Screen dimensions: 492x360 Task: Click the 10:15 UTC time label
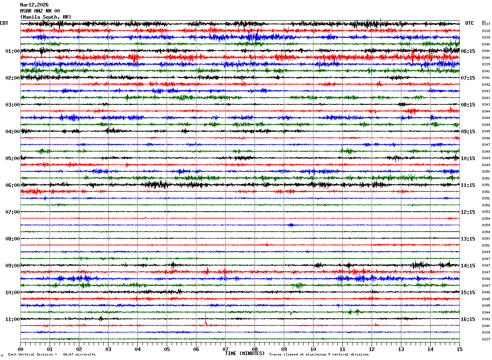click(468, 158)
